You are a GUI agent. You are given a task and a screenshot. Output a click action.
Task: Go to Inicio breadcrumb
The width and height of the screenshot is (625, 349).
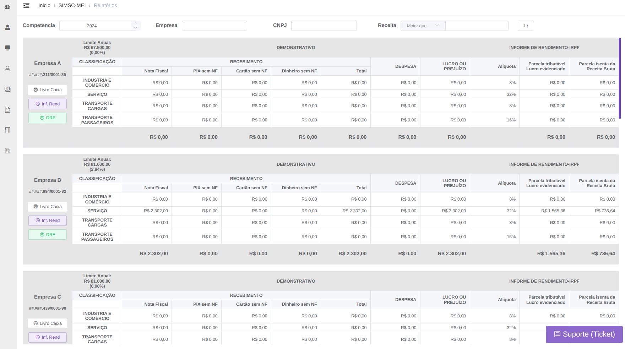(x=44, y=5)
